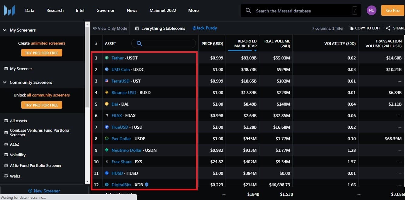Focus the Messari database search field

[301, 11]
